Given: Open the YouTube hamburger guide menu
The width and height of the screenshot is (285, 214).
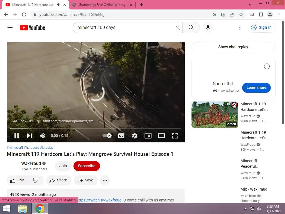Looking at the screenshot, I should pyautogui.click(x=10, y=28).
